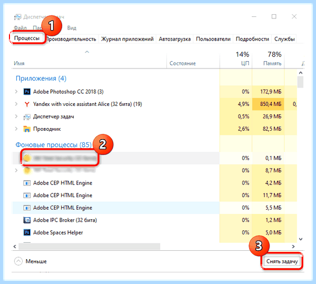Click the vertical scrollbar up arrow
The width and height of the screenshot is (316, 284).
(301, 73)
